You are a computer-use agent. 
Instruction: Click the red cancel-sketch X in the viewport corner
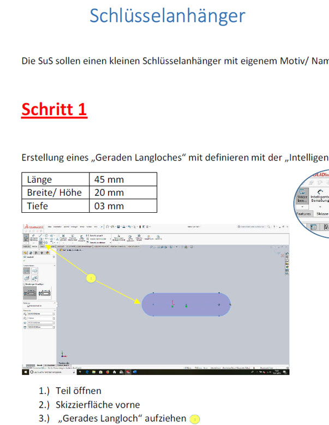point(283,255)
